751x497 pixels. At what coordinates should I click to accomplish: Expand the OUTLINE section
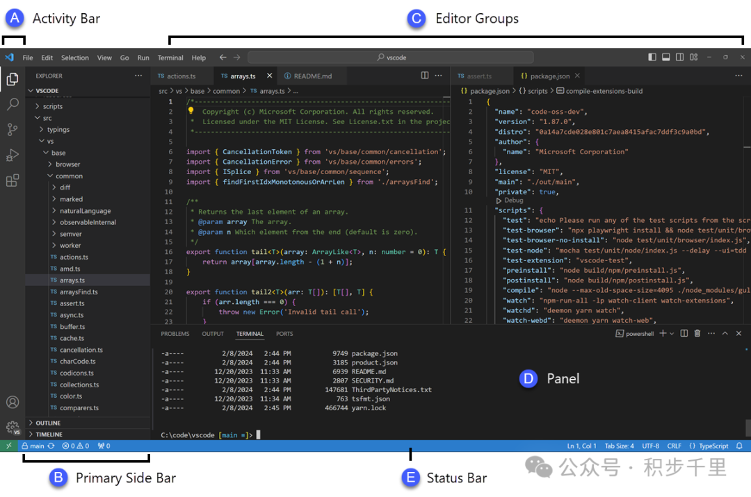tap(88, 423)
